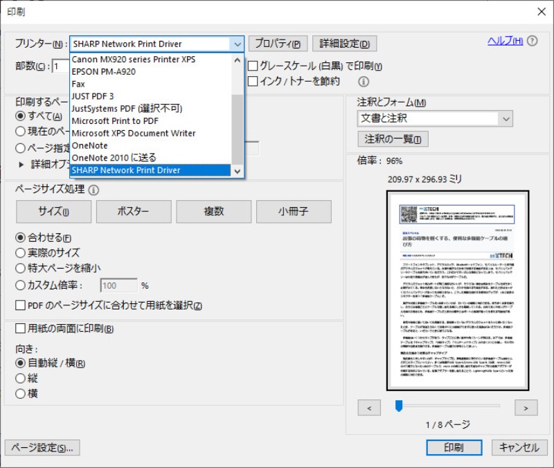Click the custom scale percentage field
The image size is (554, 468).
pyautogui.click(x=118, y=285)
